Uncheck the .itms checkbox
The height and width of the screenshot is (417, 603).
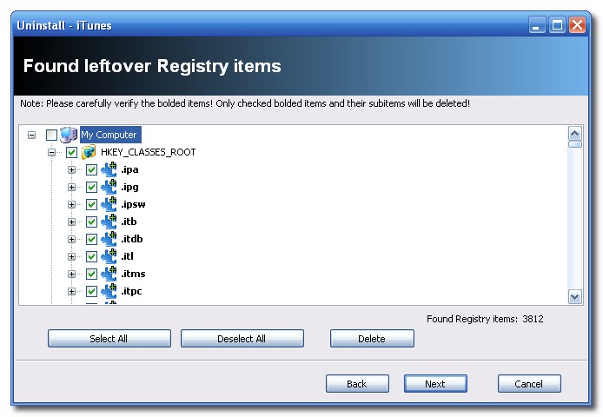tap(91, 274)
